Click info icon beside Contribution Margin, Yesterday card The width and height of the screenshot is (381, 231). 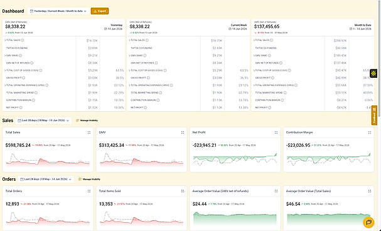pyautogui.click(x=33, y=100)
